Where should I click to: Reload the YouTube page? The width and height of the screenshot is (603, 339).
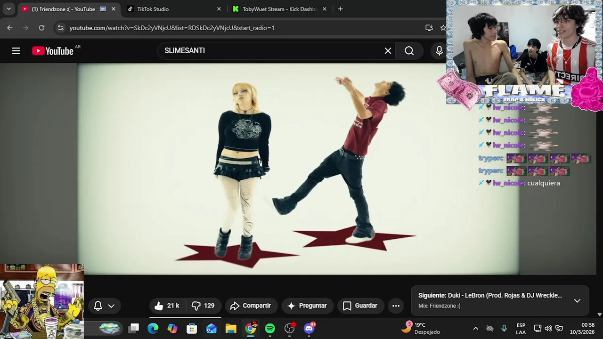click(x=41, y=28)
